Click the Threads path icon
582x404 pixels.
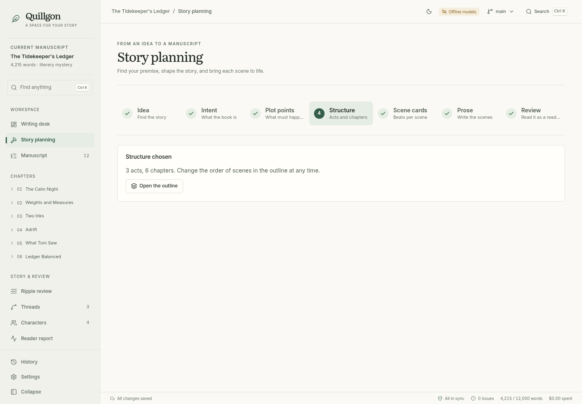(14, 307)
